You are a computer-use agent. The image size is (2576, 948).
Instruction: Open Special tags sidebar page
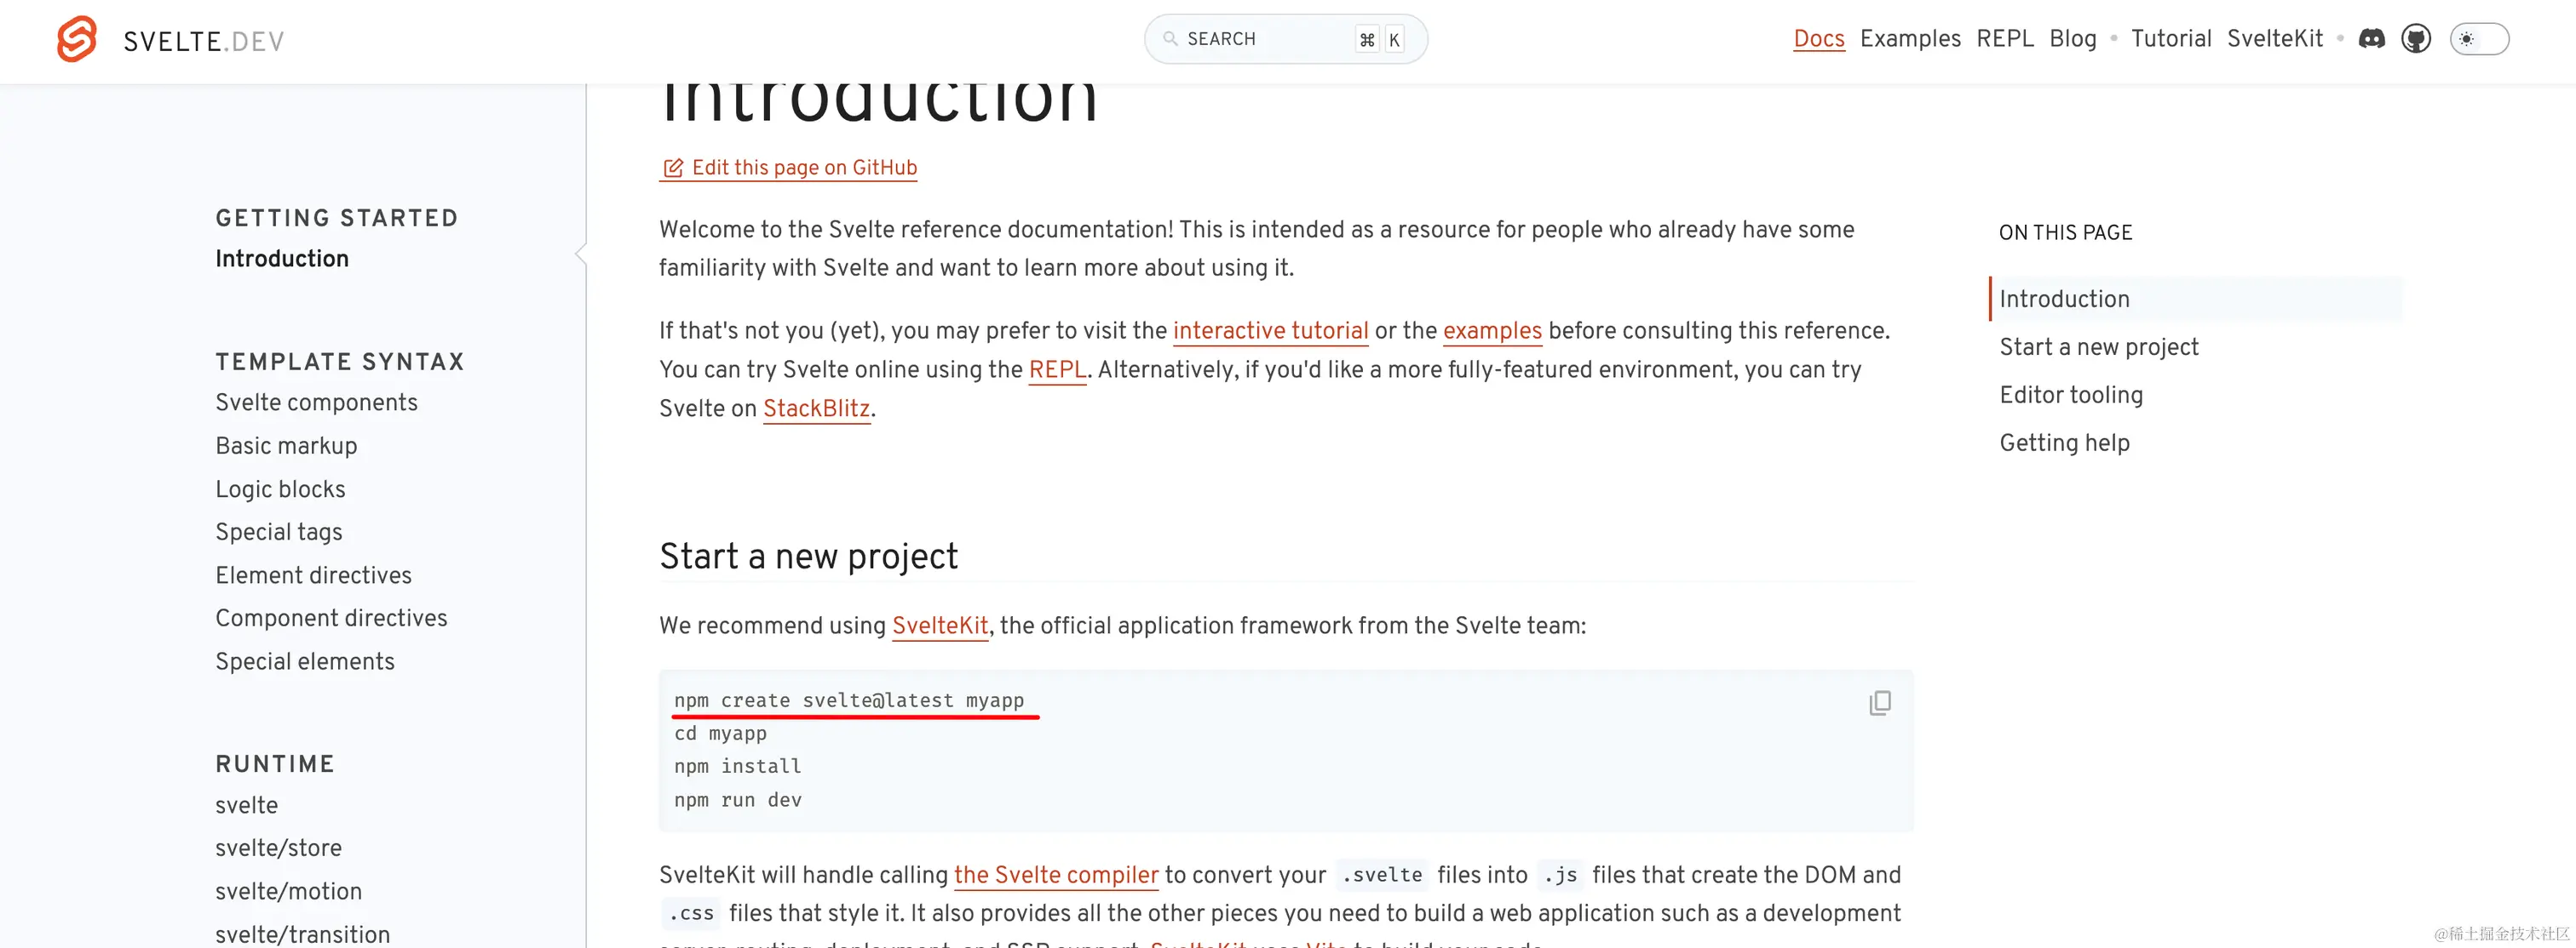pos(279,533)
